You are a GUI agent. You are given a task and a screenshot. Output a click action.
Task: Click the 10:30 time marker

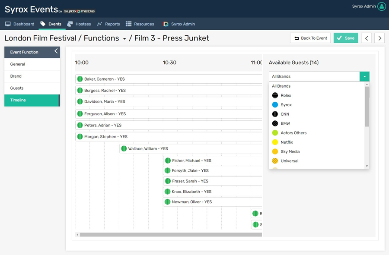pos(170,63)
